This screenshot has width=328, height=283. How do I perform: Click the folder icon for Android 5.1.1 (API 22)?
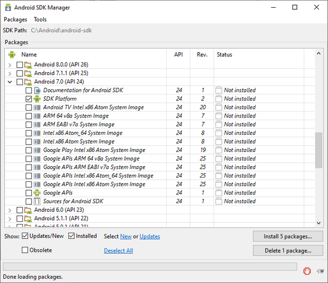[x=28, y=219]
